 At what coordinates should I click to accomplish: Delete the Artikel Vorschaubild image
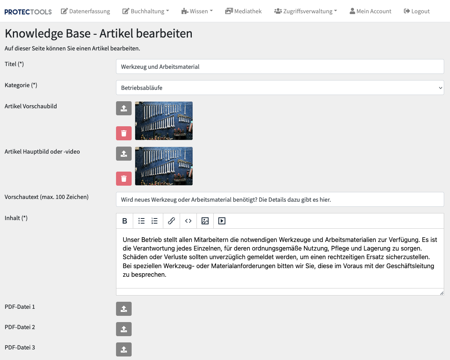[x=124, y=133]
